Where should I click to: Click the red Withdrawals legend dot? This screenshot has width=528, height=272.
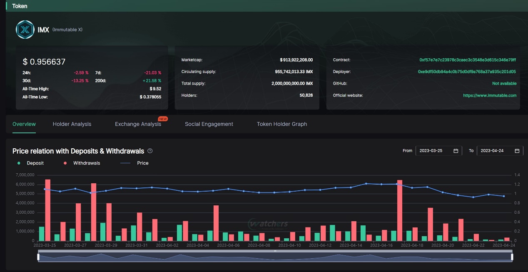click(65, 163)
